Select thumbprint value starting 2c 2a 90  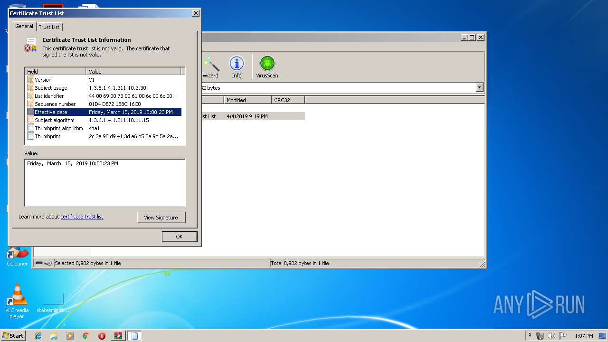(133, 136)
